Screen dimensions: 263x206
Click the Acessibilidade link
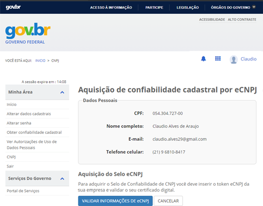pos(212,19)
